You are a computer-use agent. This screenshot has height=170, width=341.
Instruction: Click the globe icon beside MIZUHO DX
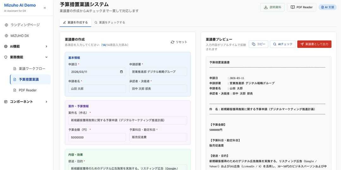pyautogui.click(x=6, y=36)
